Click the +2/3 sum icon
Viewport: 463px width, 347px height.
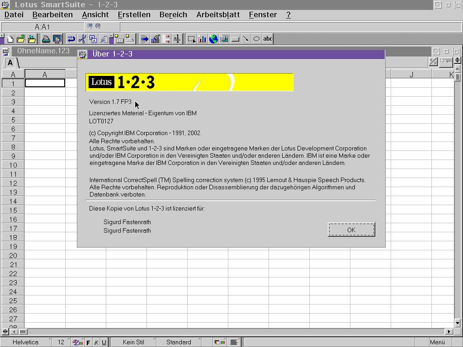pos(177,39)
